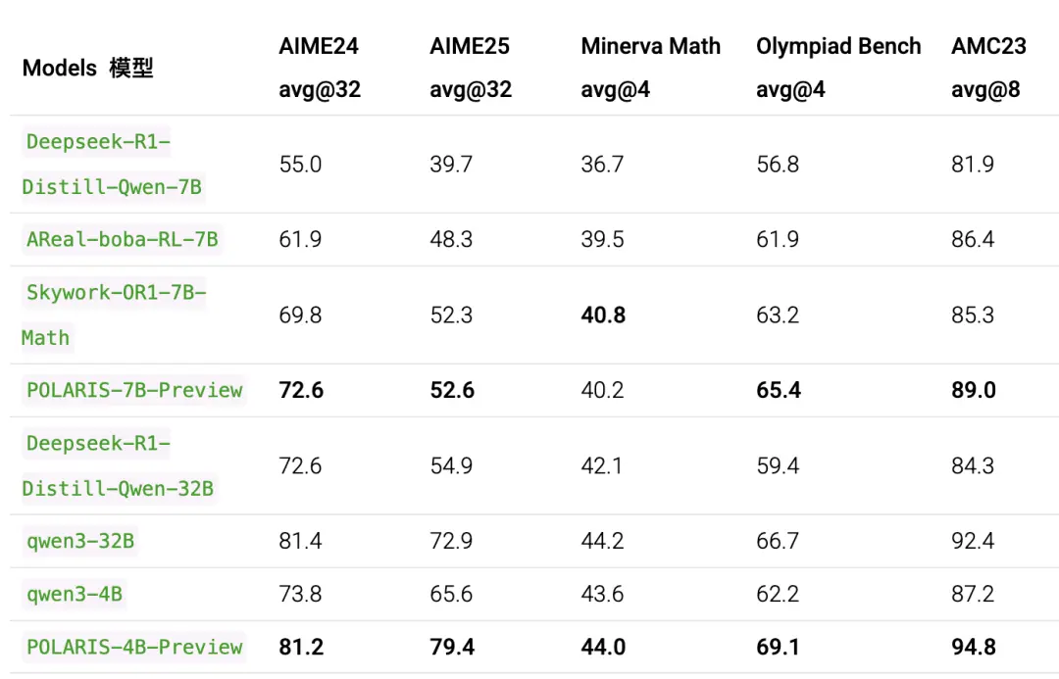Select the 55.0 AIME24 score cell
This screenshot has width=1059, height=679.
pyautogui.click(x=300, y=165)
